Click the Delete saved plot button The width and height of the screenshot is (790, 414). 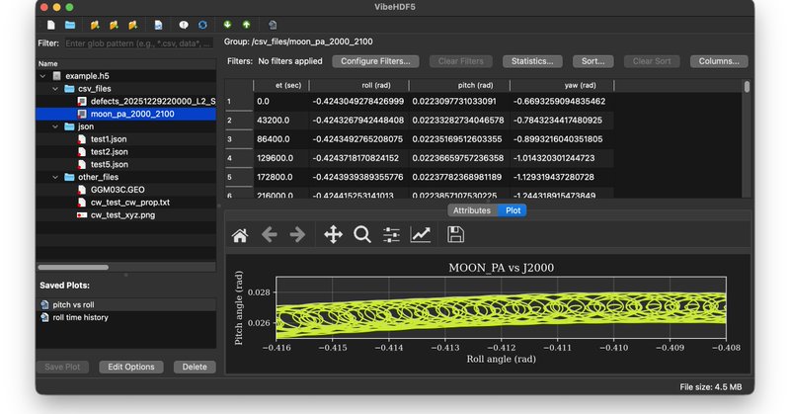(195, 367)
